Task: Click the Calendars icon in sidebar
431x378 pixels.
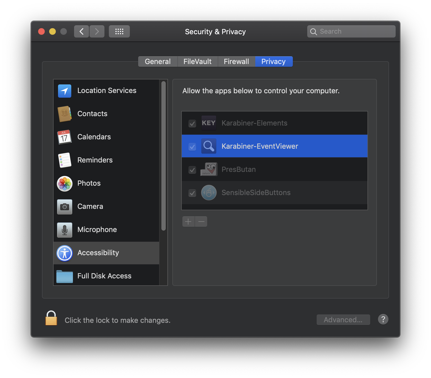Action: tap(65, 137)
